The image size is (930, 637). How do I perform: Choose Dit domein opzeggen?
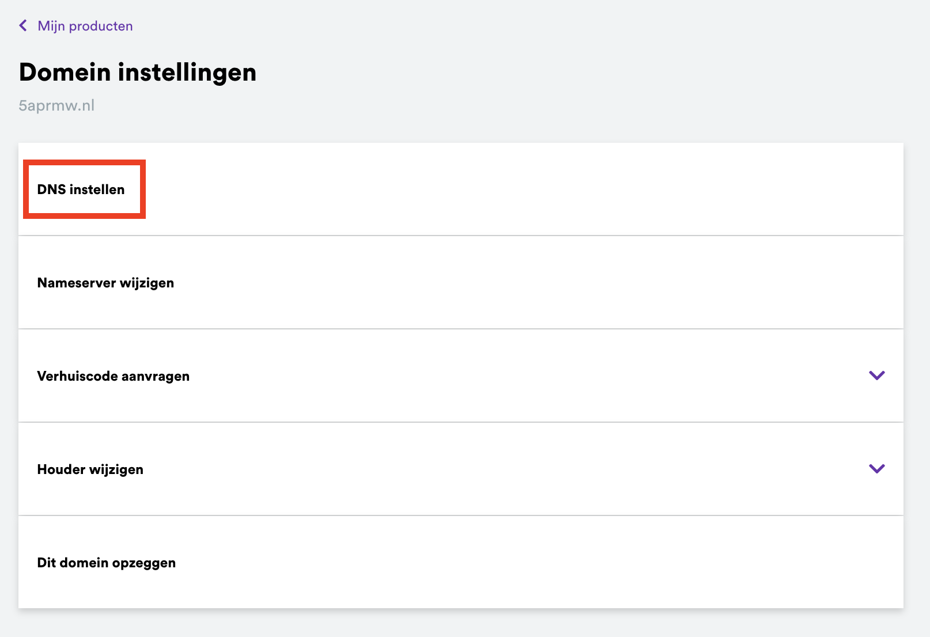(106, 563)
